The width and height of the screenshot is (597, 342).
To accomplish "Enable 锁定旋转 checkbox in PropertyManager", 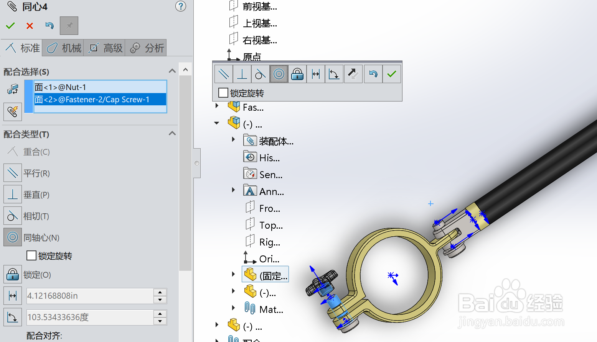I will click(31, 255).
